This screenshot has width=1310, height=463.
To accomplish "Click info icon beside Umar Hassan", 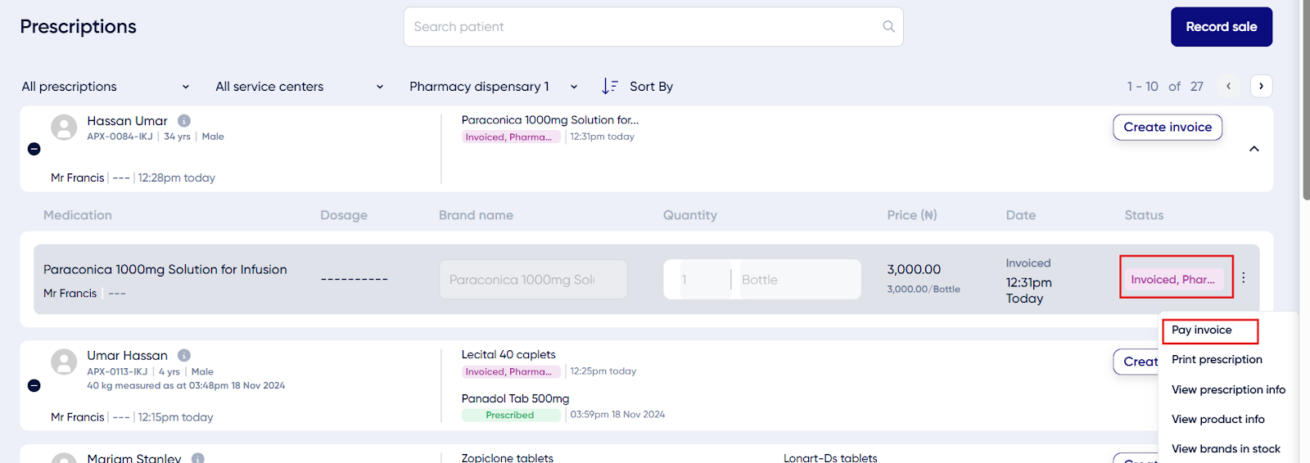I will pyautogui.click(x=184, y=355).
